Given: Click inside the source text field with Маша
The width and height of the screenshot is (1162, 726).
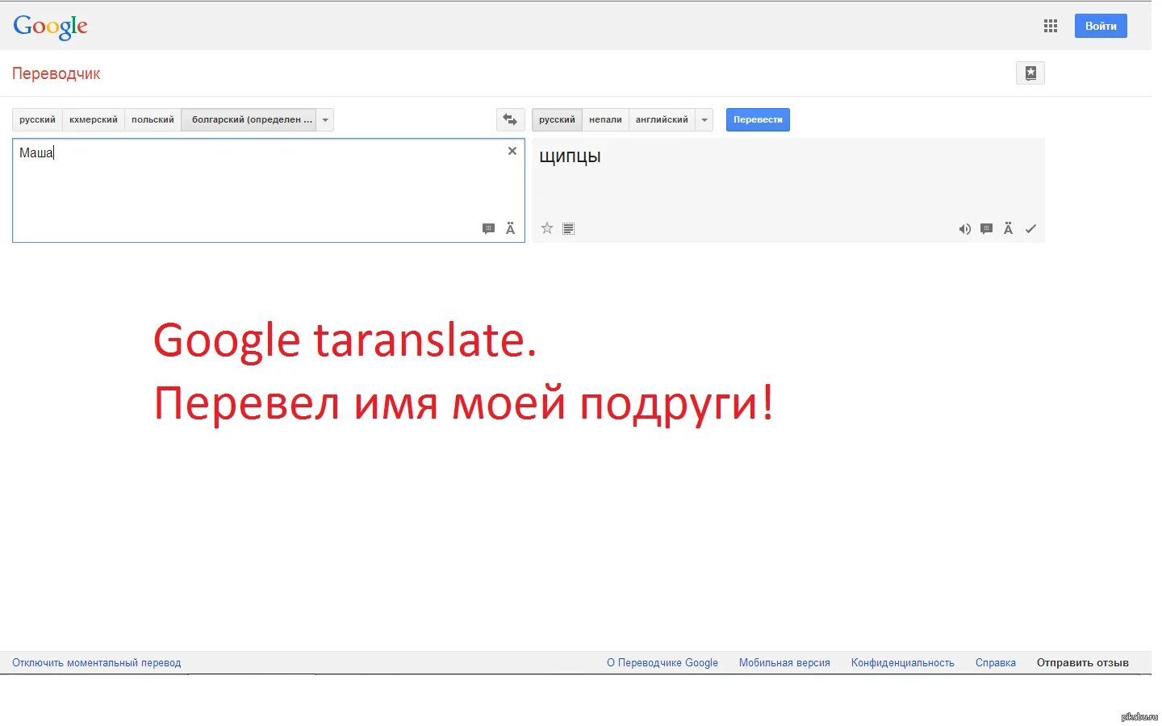Looking at the screenshot, I should point(268,190).
